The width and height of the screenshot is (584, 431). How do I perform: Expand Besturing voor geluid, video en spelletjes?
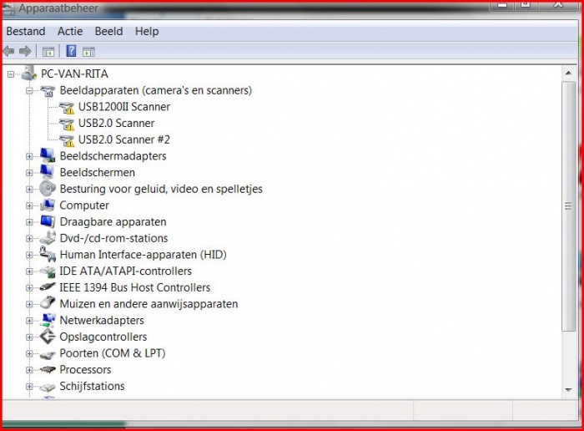(29, 189)
